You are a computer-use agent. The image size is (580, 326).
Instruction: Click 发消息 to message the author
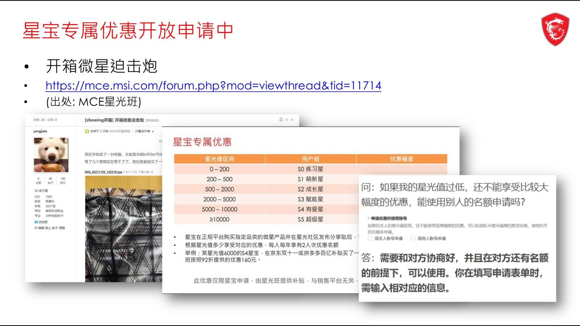coord(43,222)
